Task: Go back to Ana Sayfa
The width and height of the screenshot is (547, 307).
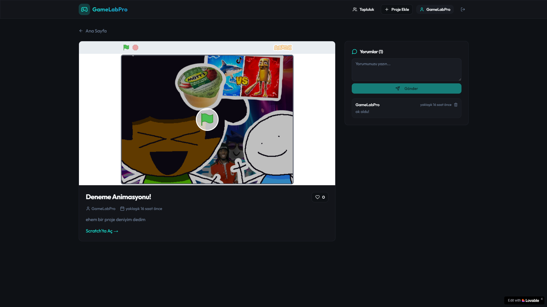Action: point(93,31)
